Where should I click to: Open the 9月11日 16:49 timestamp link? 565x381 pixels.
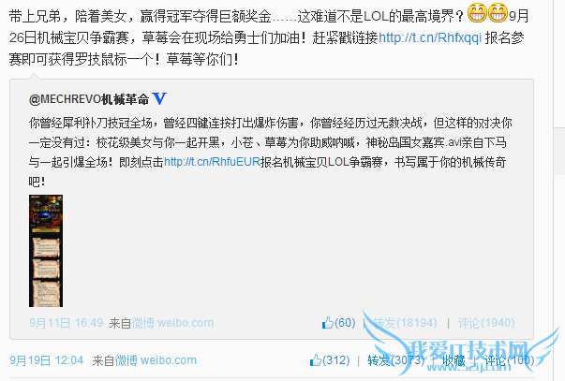67,323
